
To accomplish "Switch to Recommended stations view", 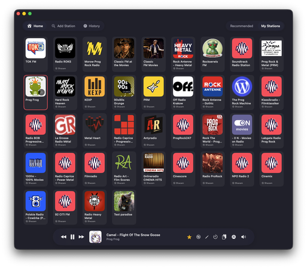I will click(x=241, y=26).
